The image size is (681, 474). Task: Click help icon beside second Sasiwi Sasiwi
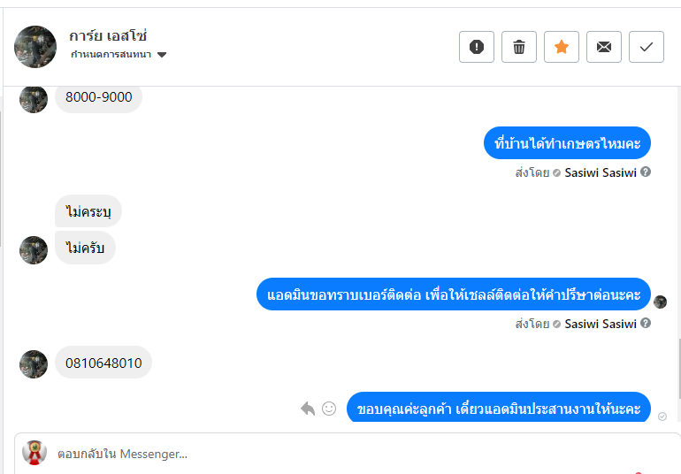(x=646, y=324)
